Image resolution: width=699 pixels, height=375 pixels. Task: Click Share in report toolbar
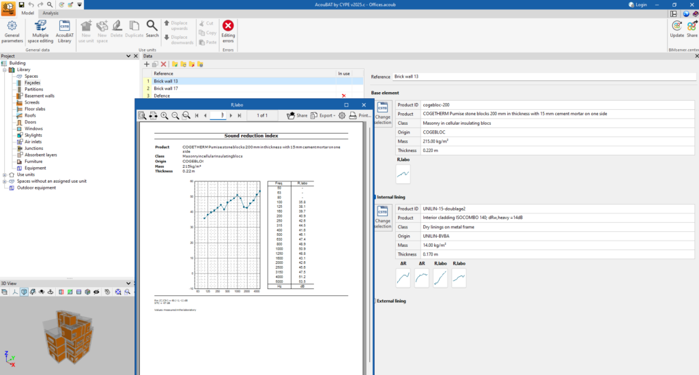pyautogui.click(x=298, y=116)
